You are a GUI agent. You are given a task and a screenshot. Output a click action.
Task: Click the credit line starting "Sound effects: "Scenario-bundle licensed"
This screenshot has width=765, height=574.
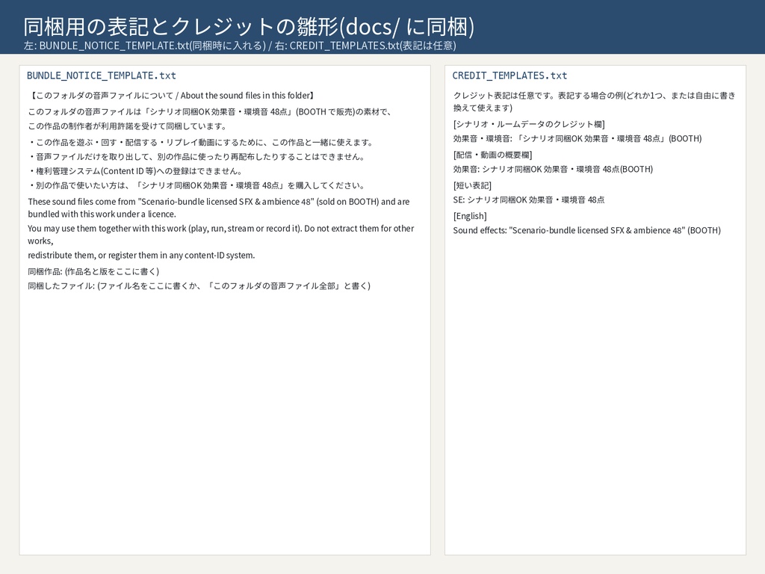pyautogui.click(x=587, y=230)
